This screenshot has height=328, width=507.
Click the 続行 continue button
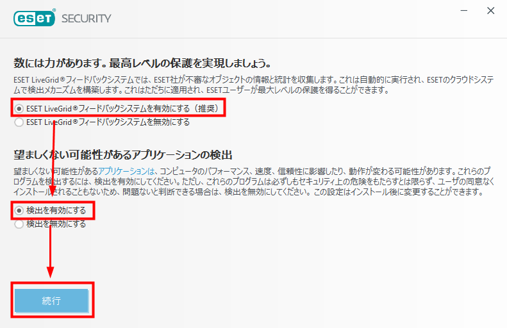[x=51, y=300]
